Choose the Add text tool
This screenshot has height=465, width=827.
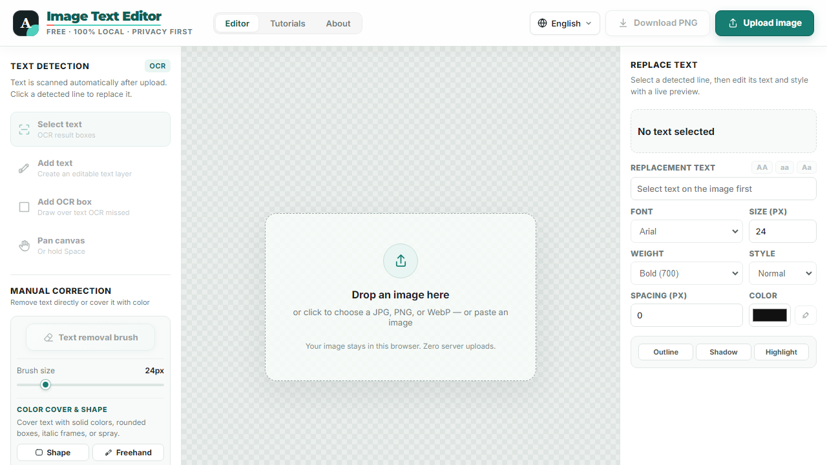pyautogui.click(x=90, y=168)
